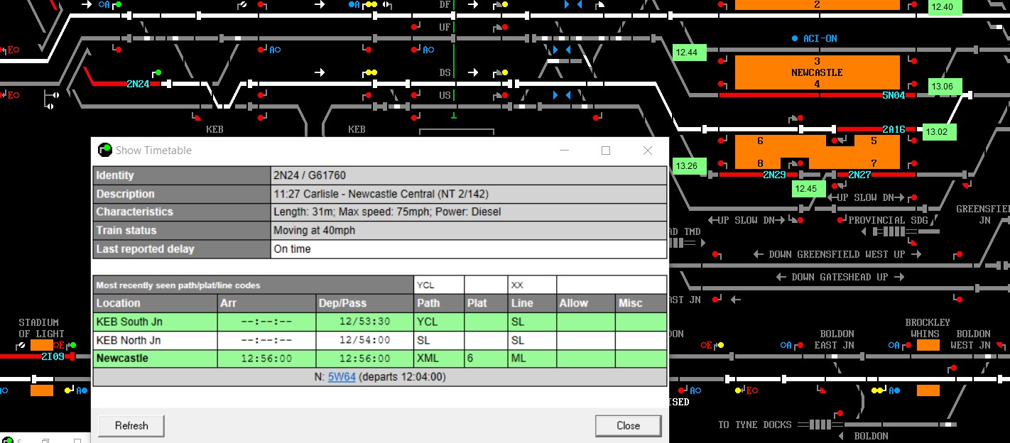The image size is (1010, 443).
Task: Click train 2N29 at platform 8
Action: pos(774,175)
